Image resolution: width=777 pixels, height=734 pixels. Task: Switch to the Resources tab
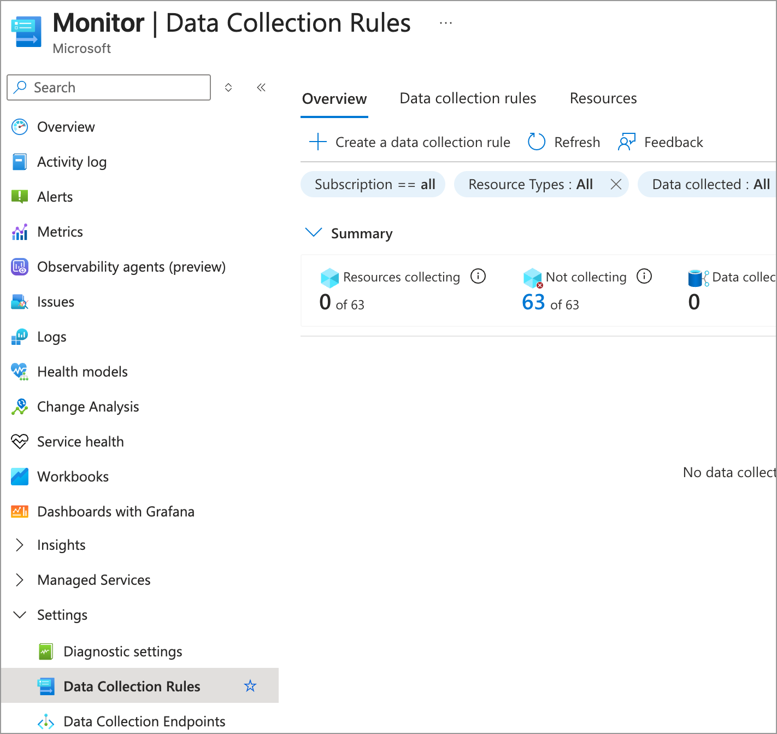coord(603,98)
